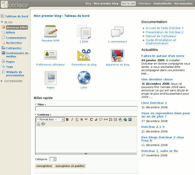The width and height of the screenshot is (195, 175).
Task: Click Mon premier blog in the breadcrumb
Action: pyautogui.click(x=48, y=16)
